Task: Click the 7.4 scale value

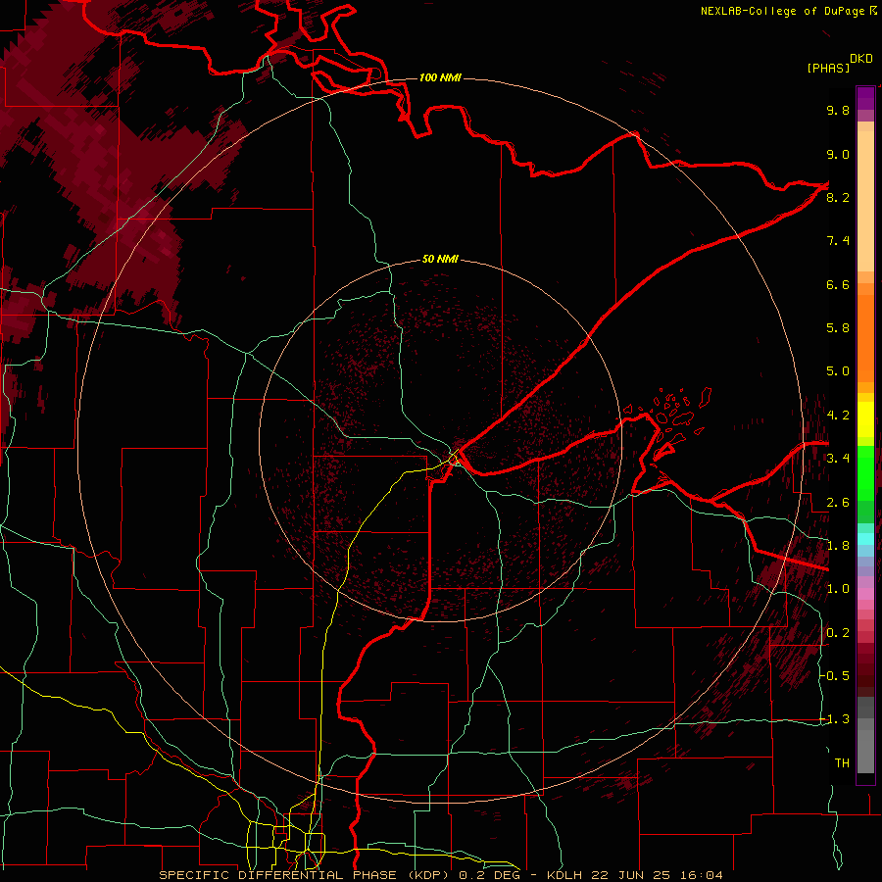Action: (838, 241)
